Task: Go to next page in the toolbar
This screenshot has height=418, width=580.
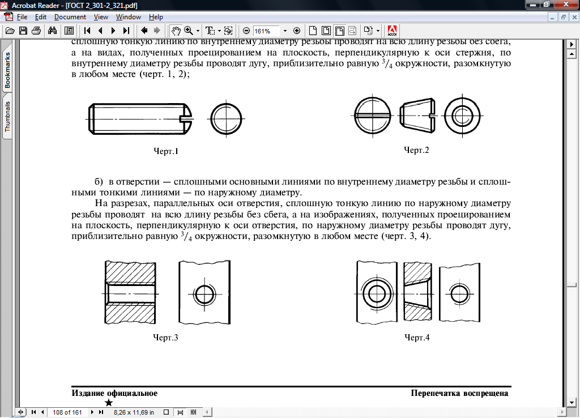Action: tap(113, 31)
